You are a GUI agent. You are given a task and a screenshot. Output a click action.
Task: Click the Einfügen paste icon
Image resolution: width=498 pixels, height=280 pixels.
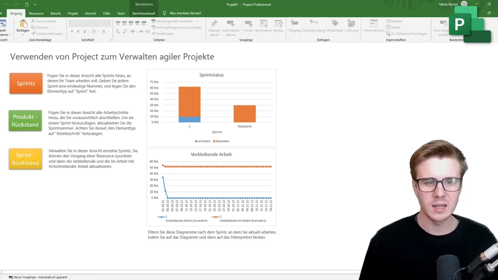coord(23,24)
